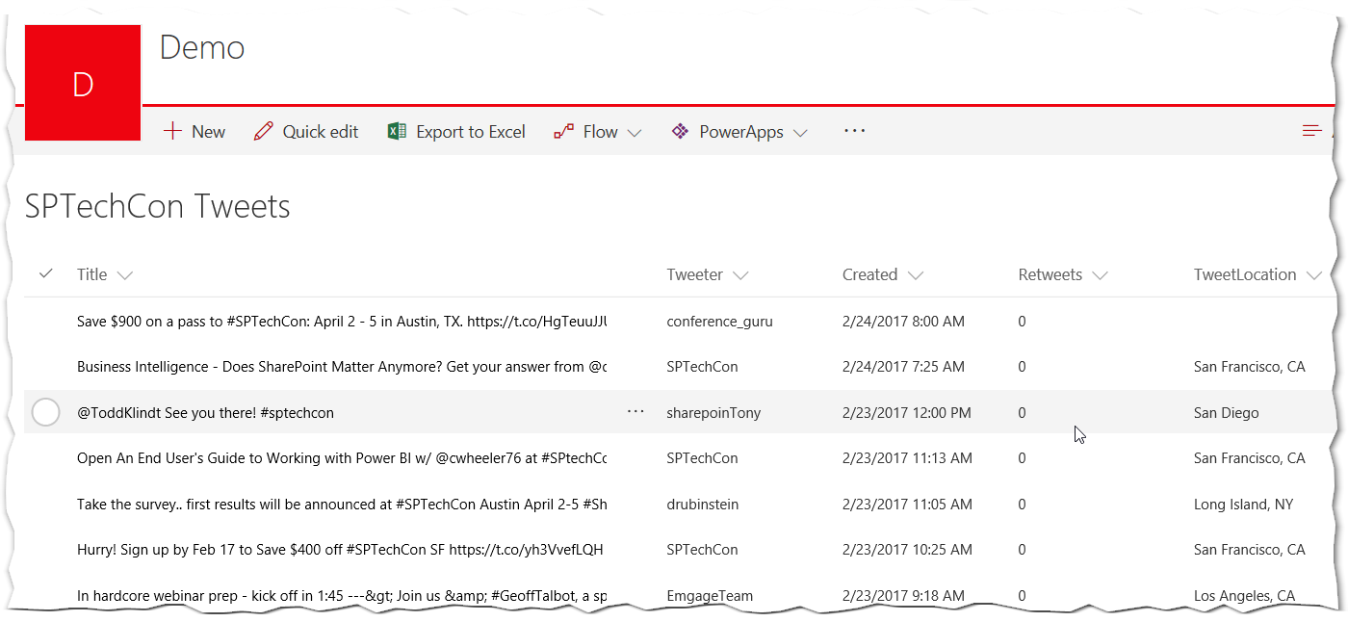Click the plus icon for New item
Viewport: 1348px width, 622px height.
pyautogui.click(x=172, y=132)
